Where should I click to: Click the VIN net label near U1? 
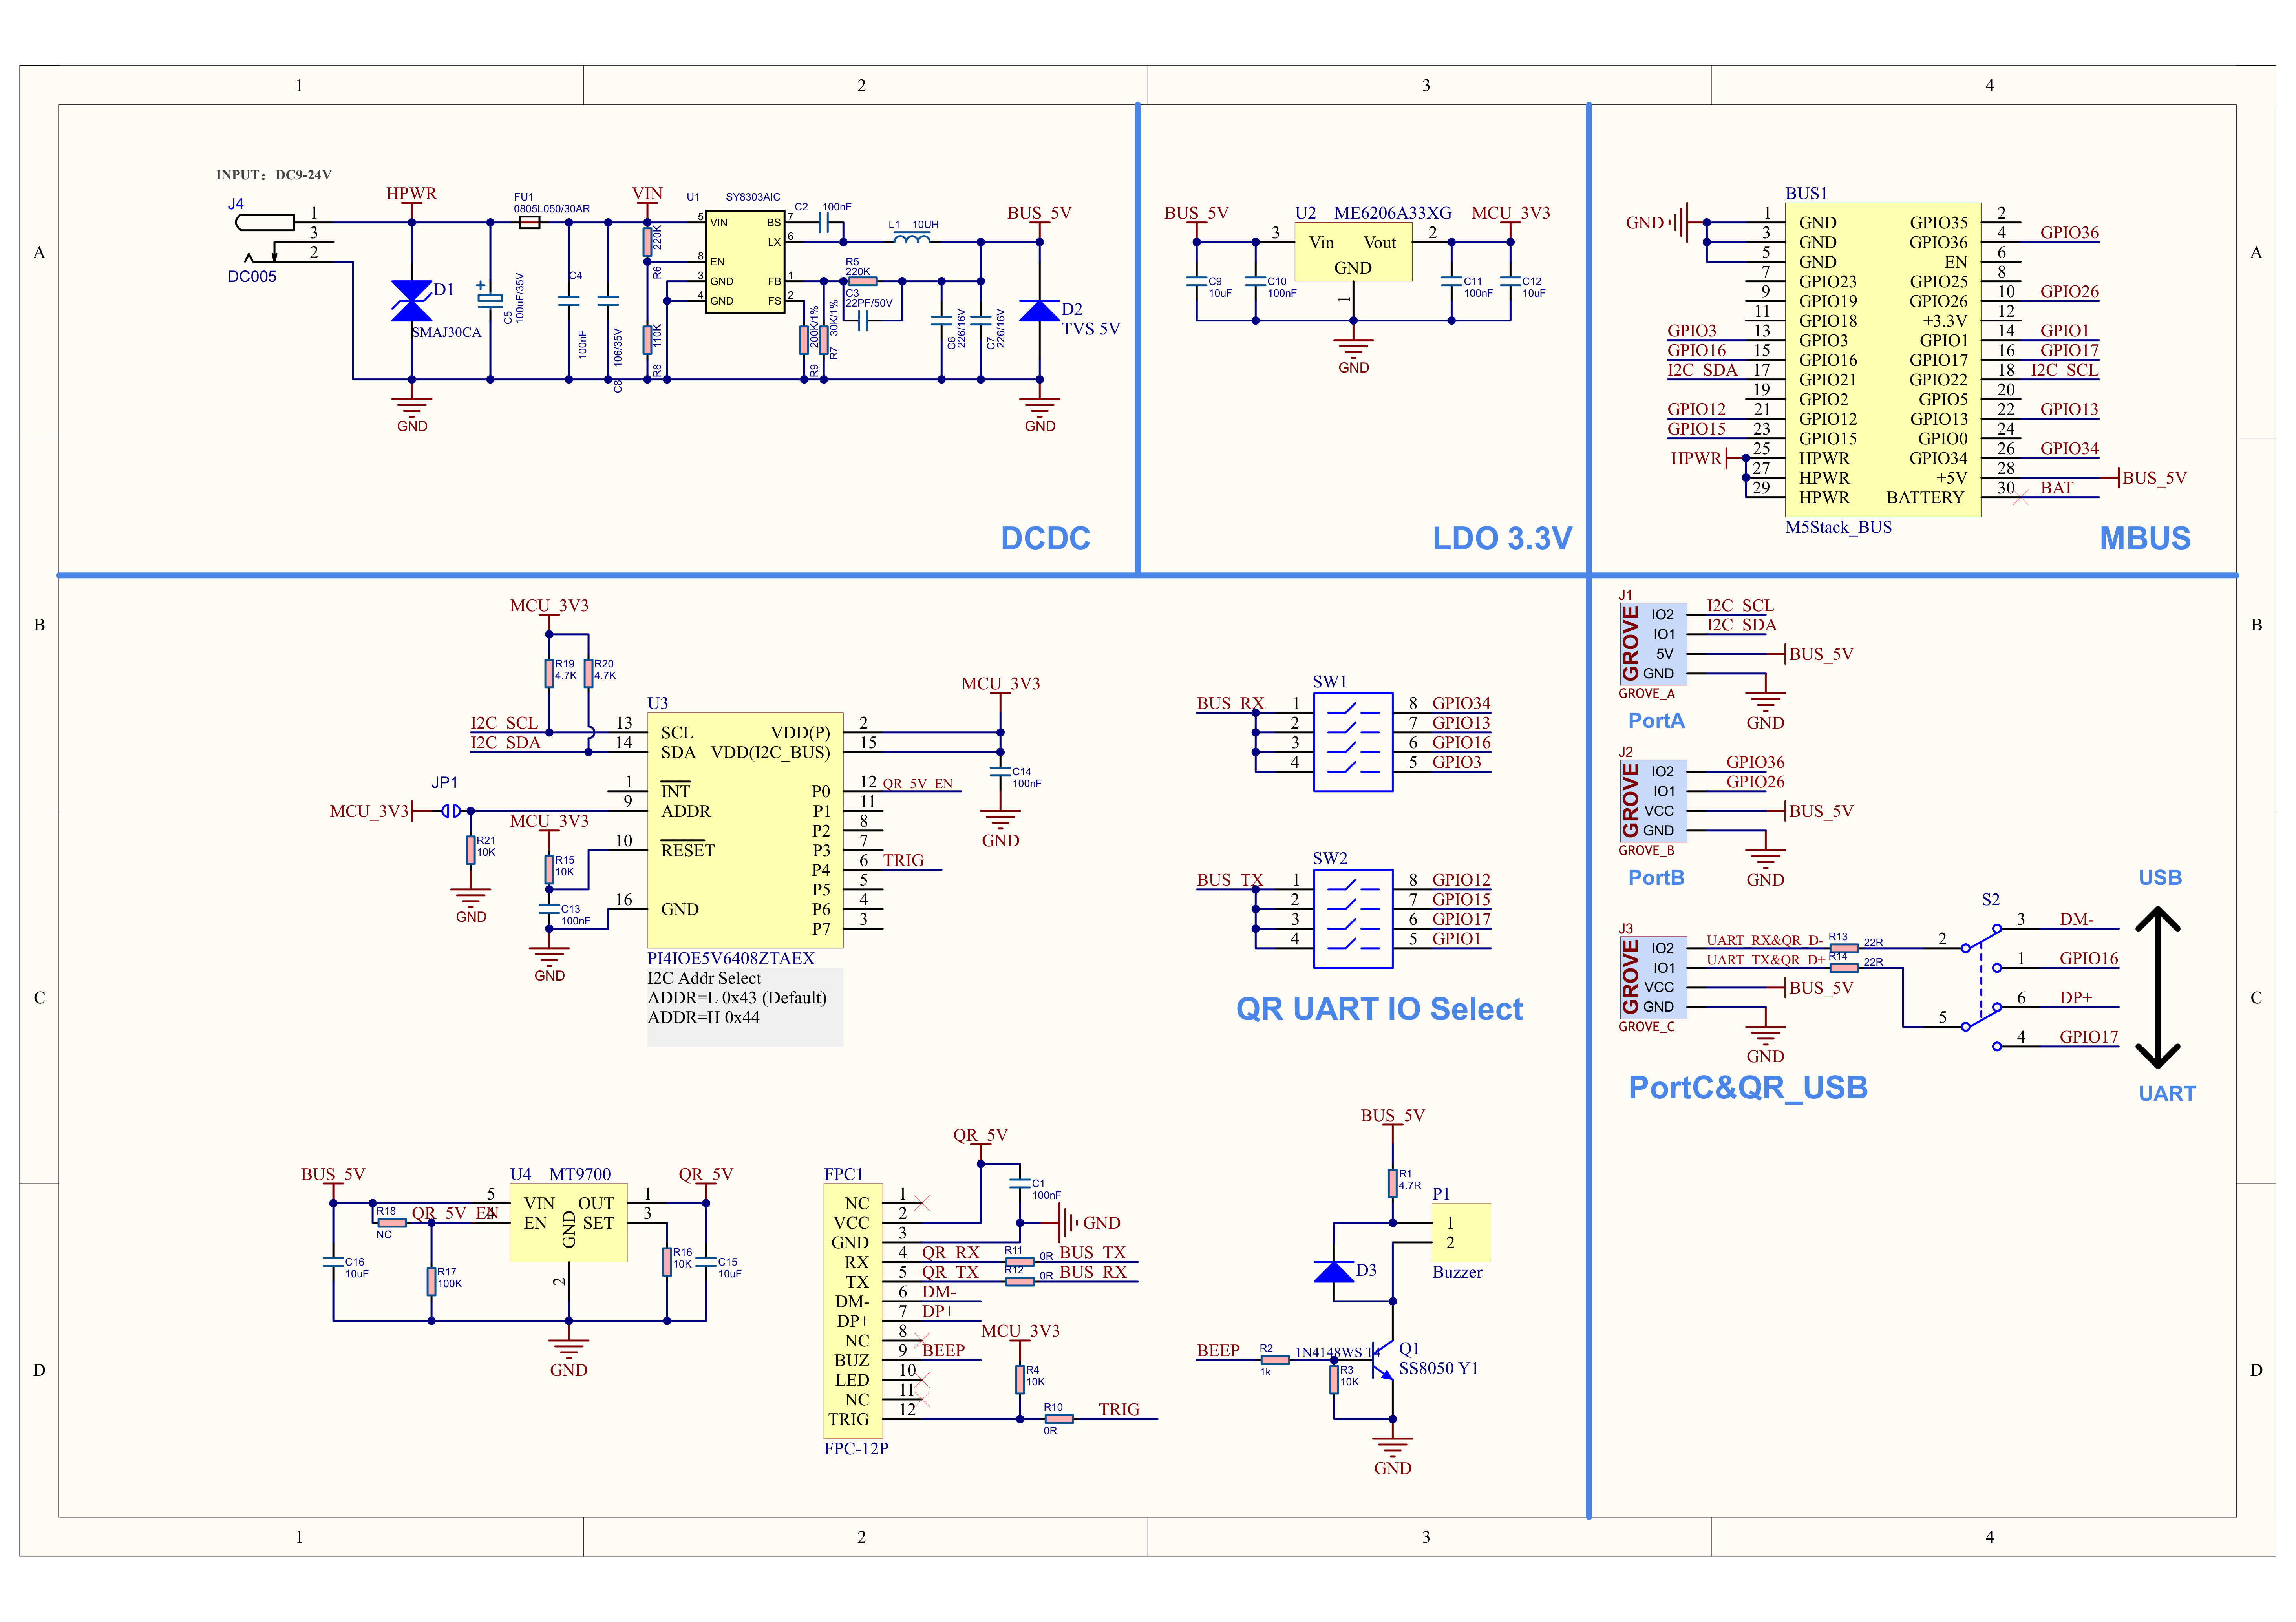(x=647, y=193)
